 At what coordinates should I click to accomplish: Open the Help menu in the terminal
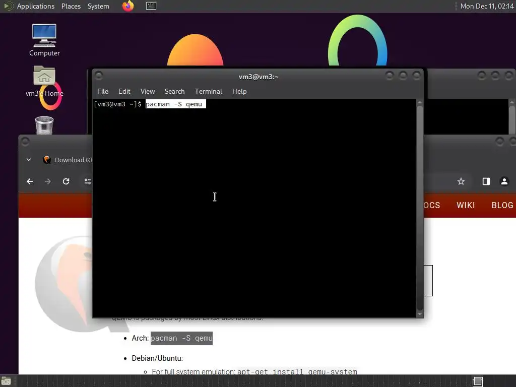coord(239,92)
